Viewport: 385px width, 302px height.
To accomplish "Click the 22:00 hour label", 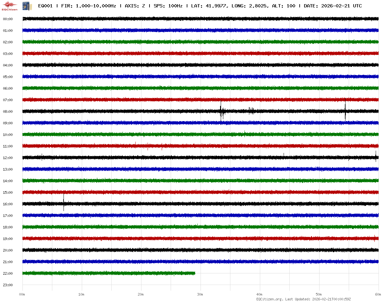I will coord(8,273).
